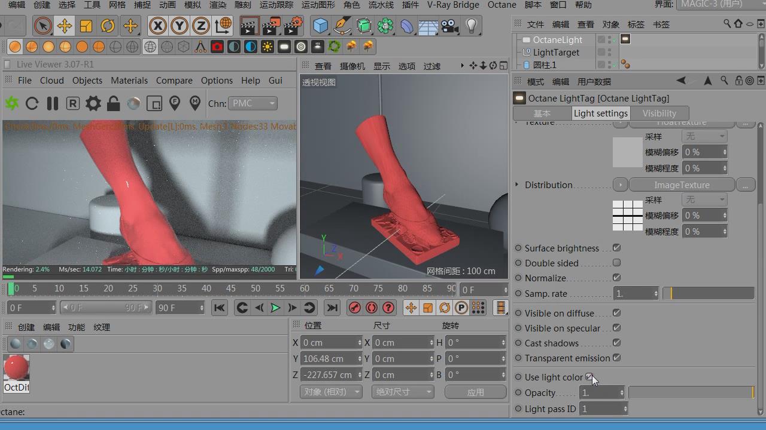Screen dimensions: 766x430
Task: Click the camera object icon
Action: [x=449, y=26]
